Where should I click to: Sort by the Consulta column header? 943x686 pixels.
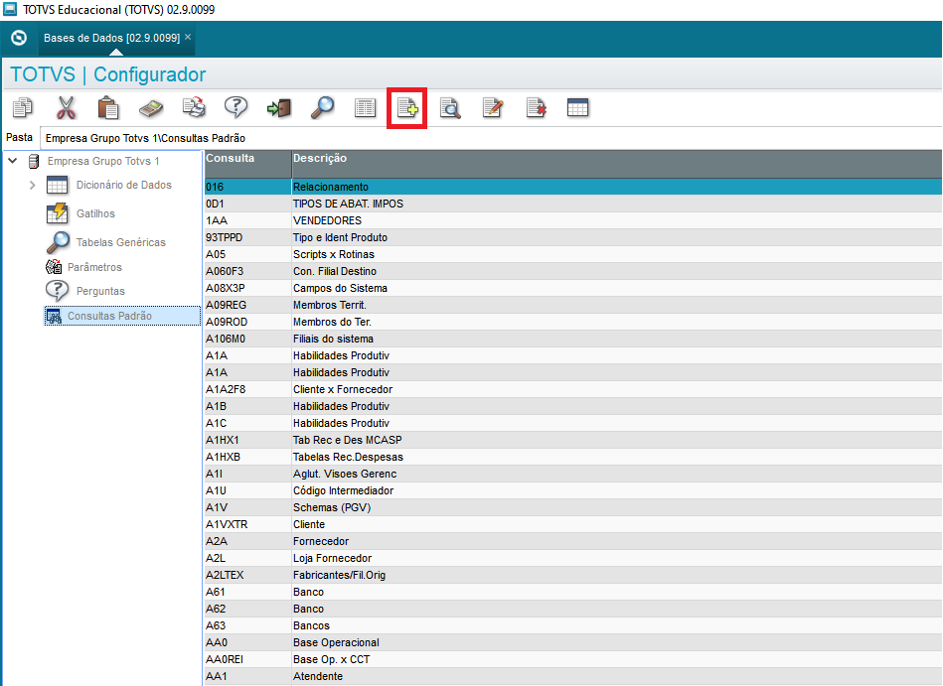247,164
